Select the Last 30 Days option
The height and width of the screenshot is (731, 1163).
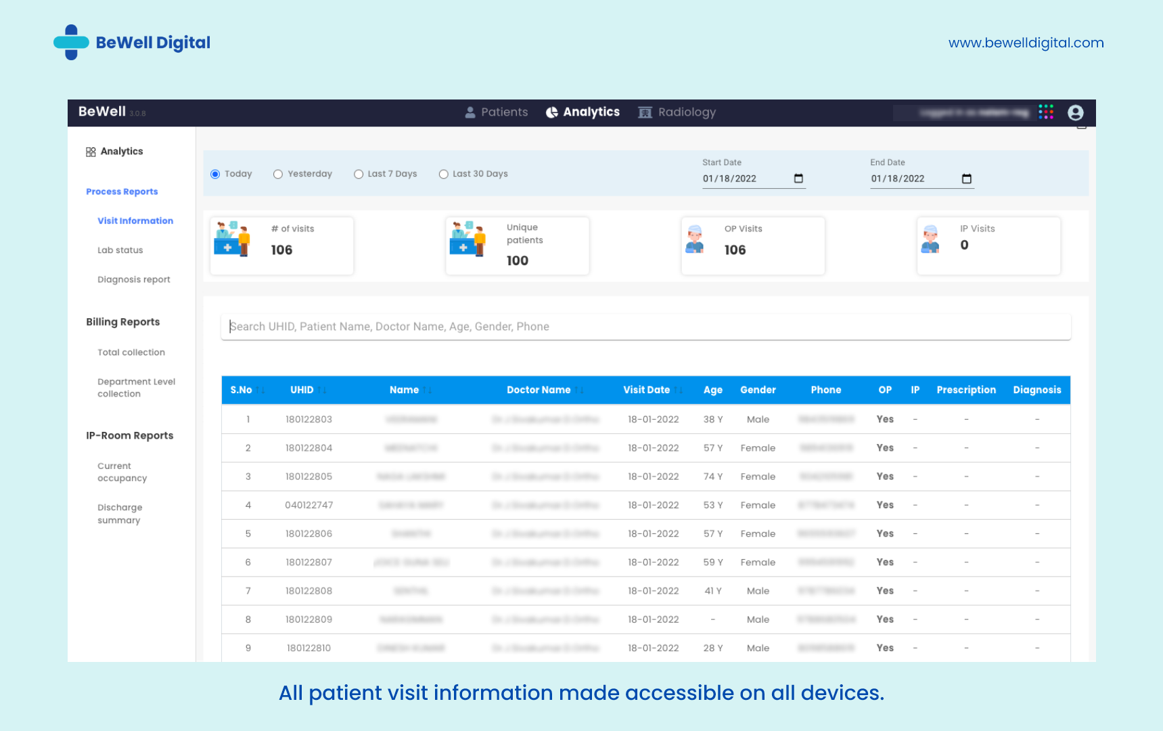point(443,174)
